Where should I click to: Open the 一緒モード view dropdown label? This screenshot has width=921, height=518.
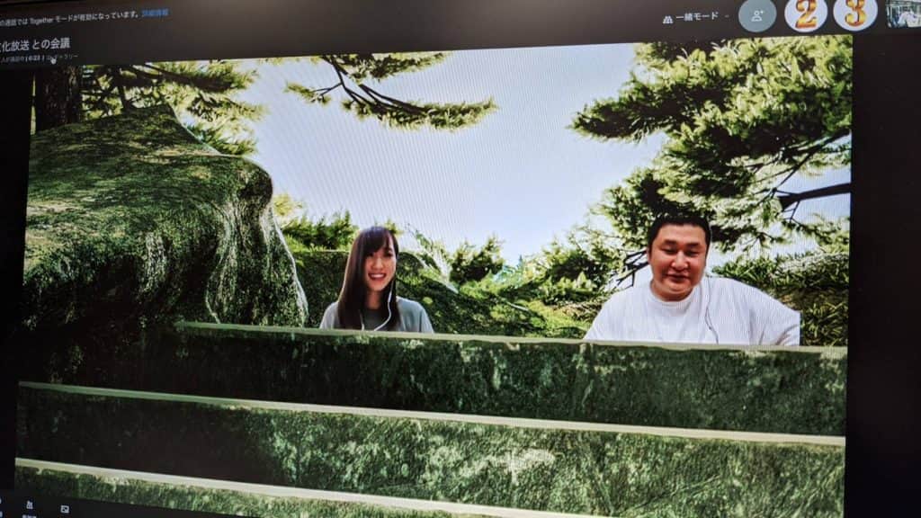pos(698,16)
